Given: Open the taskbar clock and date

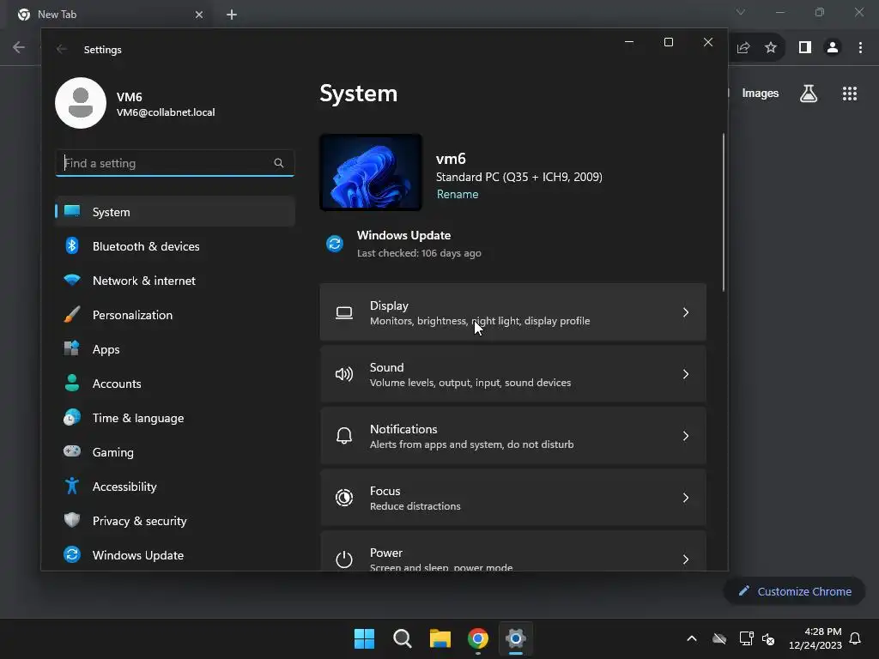Looking at the screenshot, I should coord(815,638).
